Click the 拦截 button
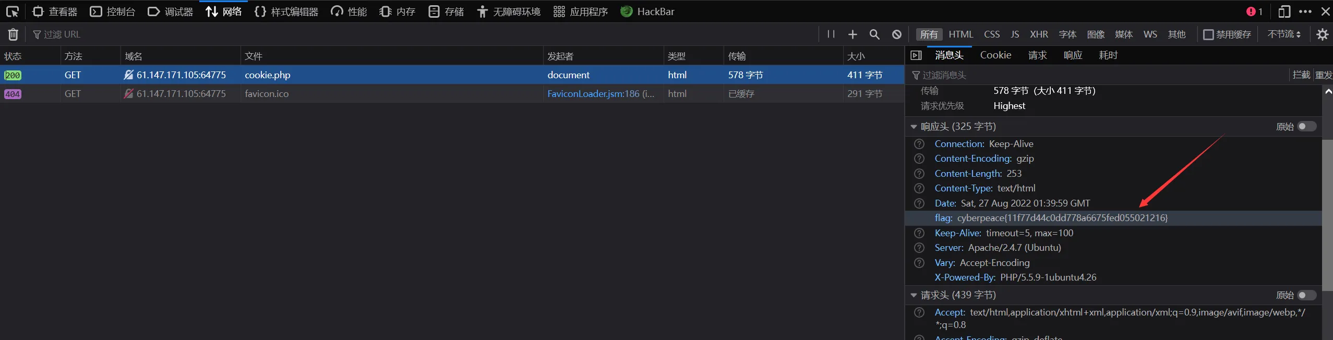Image resolution: width=1333 pixels, height=340 pixels. pyautogui.click(x=1301, y=75)
